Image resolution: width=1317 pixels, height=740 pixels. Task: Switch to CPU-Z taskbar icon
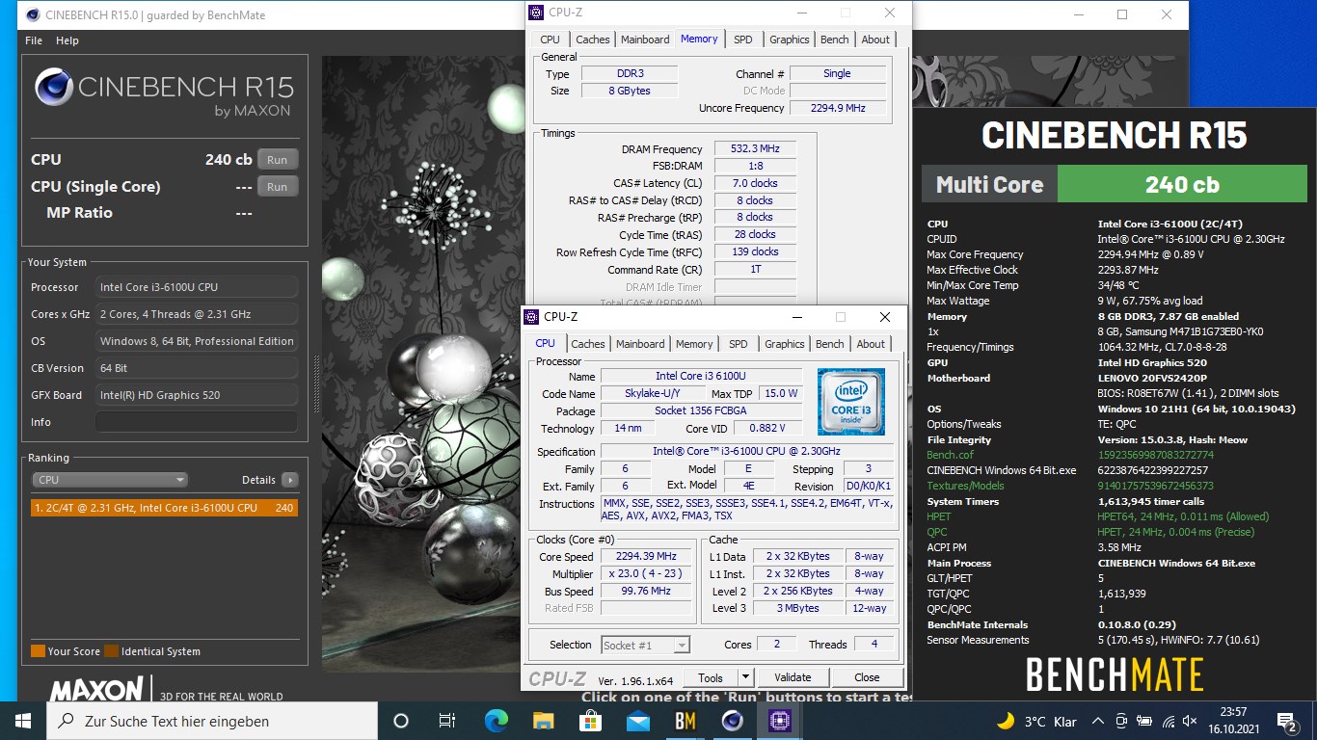coord(779,721)
